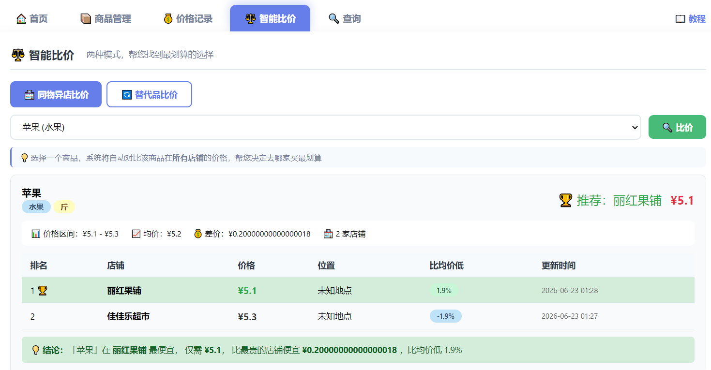Click the trophy icon in rank 1 row
The width and height of the screenshot is (711, 370).
pyautogui.click(x=43, y=291)
